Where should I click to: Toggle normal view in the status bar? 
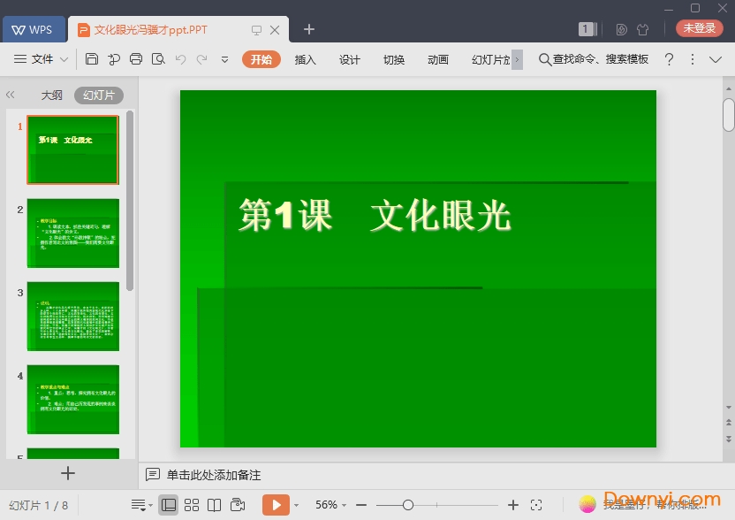click(x=169, y=505)
